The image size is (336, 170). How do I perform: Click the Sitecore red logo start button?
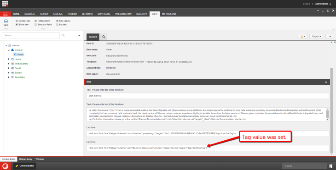(6, 166)
